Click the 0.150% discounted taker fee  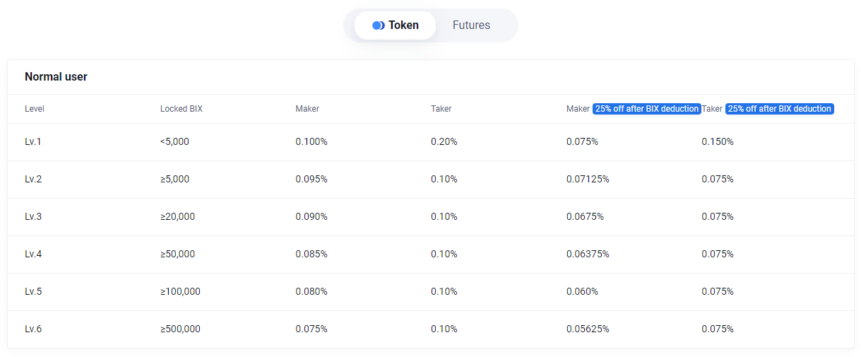click(x=718, y=141)
